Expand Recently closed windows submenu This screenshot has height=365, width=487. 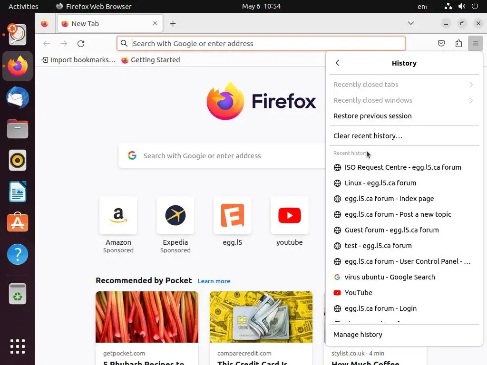[404, 100]
